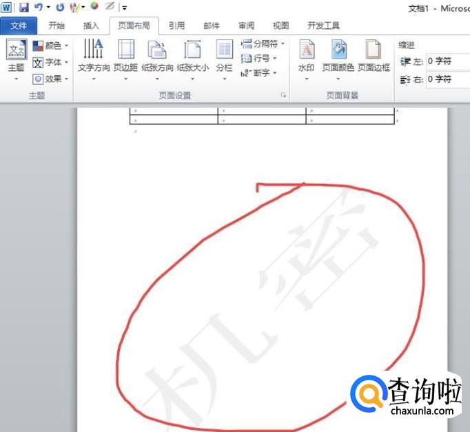Screen dimensions: 470x432
Task: Open the undo history dropdown arrow
Action: pos(48,7)
